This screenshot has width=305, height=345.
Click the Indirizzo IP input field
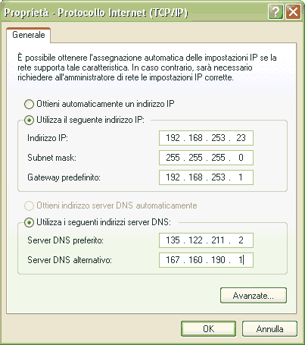(x=206, y=138)
